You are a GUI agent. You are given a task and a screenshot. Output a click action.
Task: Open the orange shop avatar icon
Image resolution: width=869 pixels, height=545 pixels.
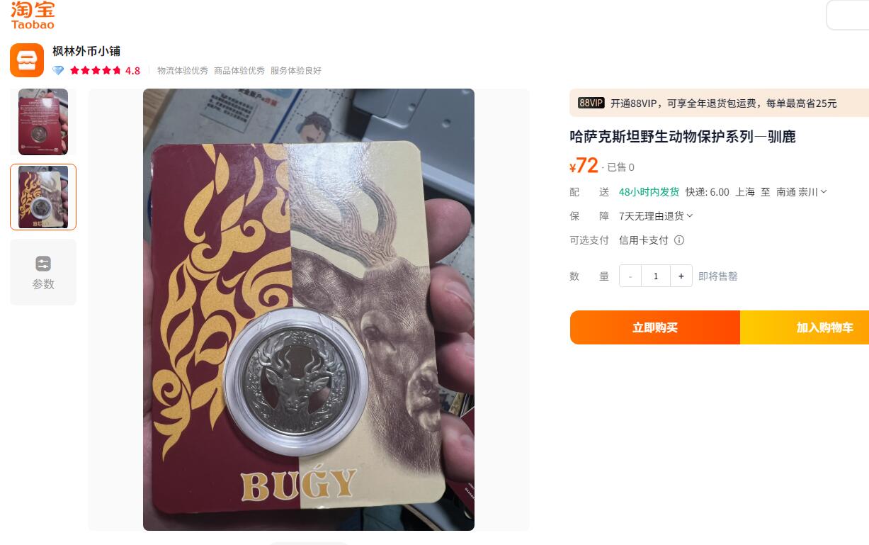pos(27,60)
